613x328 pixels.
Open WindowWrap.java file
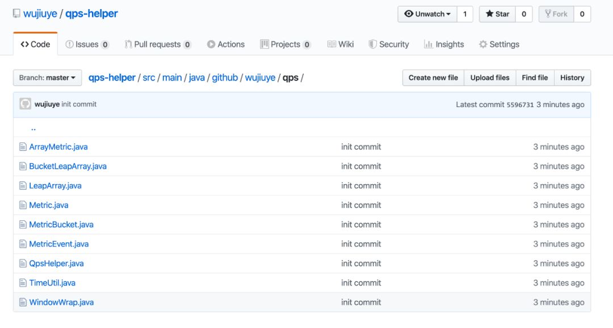coord(61,303)
